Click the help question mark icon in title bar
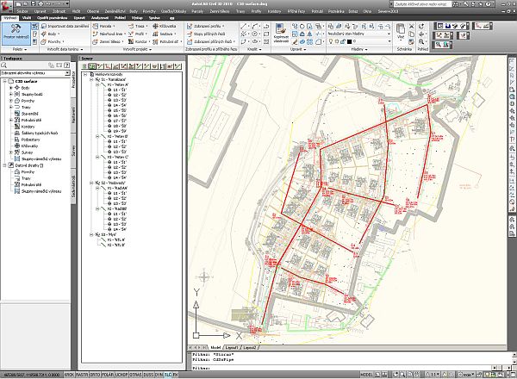 (488, 4)
